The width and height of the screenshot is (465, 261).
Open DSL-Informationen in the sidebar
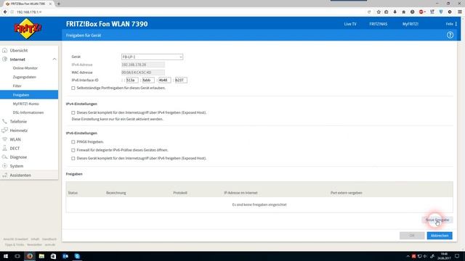pos(28,113)
